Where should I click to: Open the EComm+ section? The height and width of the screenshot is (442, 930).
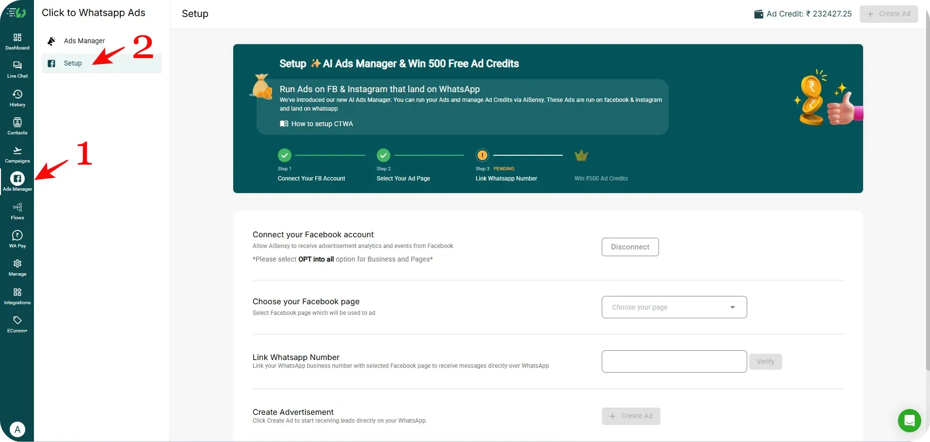click(x=17, y=323)
